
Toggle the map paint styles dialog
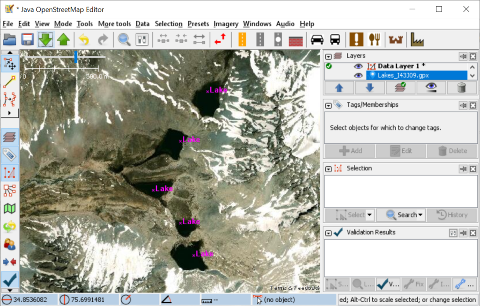coord(10,209)
